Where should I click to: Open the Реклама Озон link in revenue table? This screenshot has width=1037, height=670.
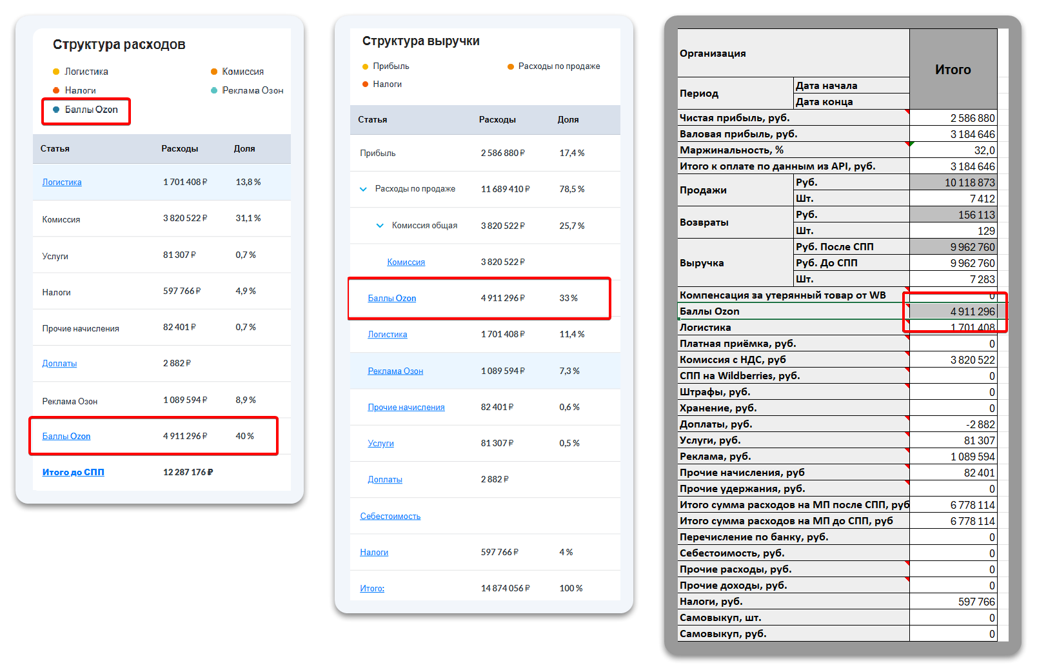click(395, 371)
